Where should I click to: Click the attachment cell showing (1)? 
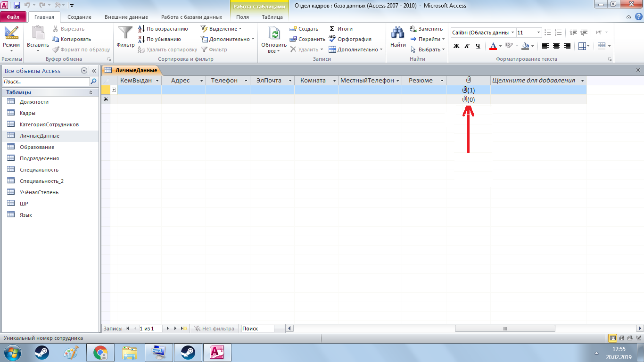pos(468,90)
